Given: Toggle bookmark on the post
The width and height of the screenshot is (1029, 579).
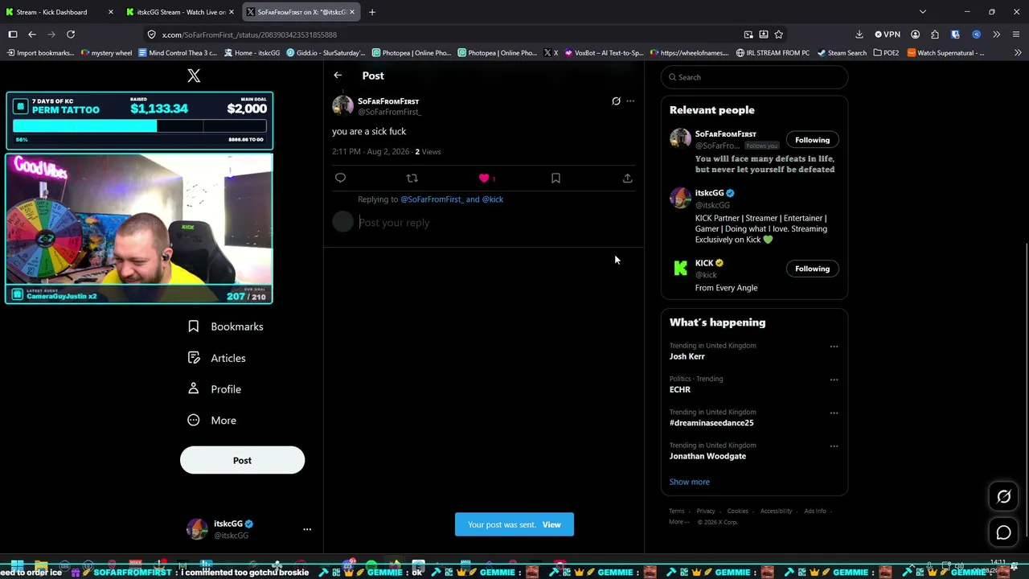Looking at the screenshot, I should [x=555, y=178].
